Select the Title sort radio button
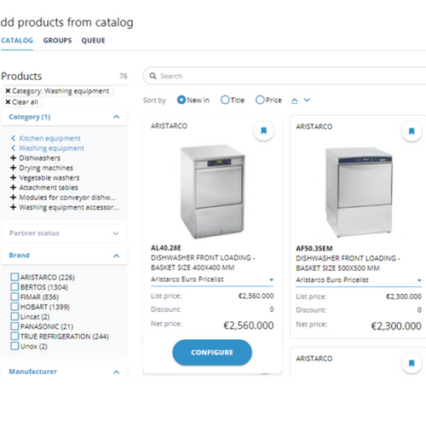 225,100
